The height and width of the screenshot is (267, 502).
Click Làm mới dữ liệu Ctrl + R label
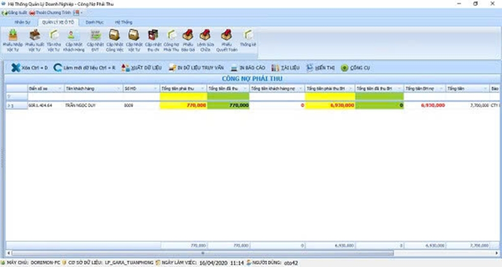(x=89, y=68)
